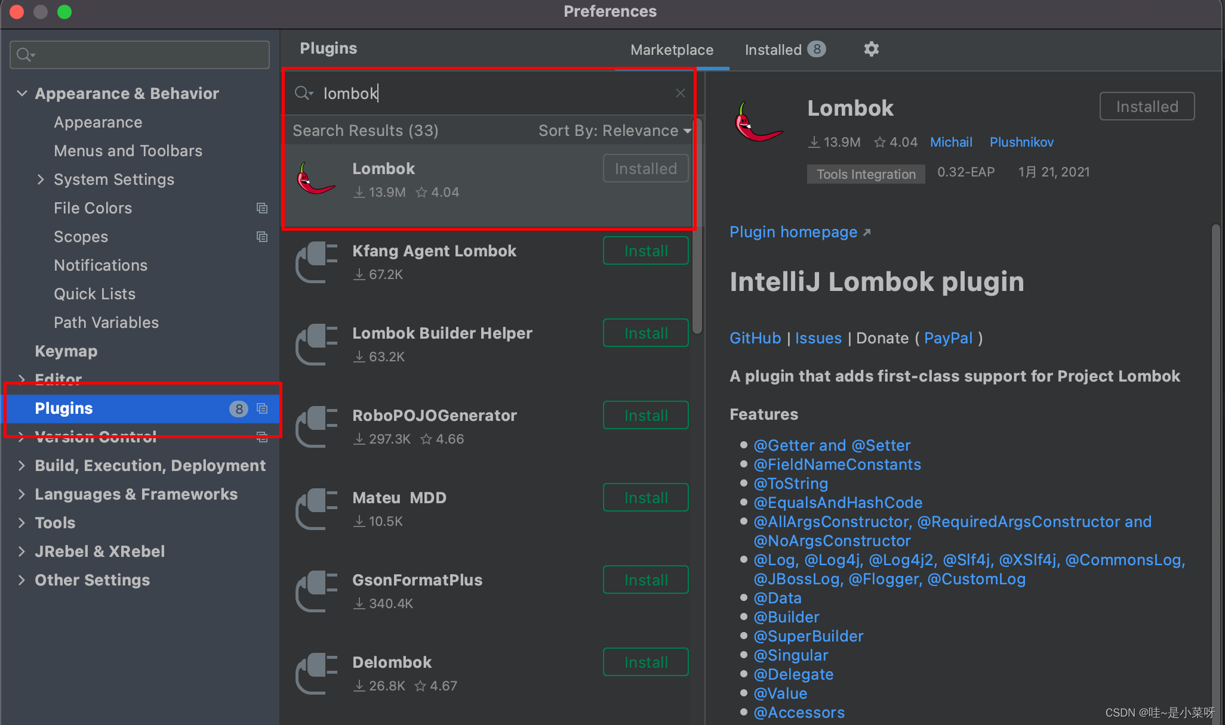Select Delombok result row title
This screenshot has height=725, width=1225.
click(x=392, y=662)
